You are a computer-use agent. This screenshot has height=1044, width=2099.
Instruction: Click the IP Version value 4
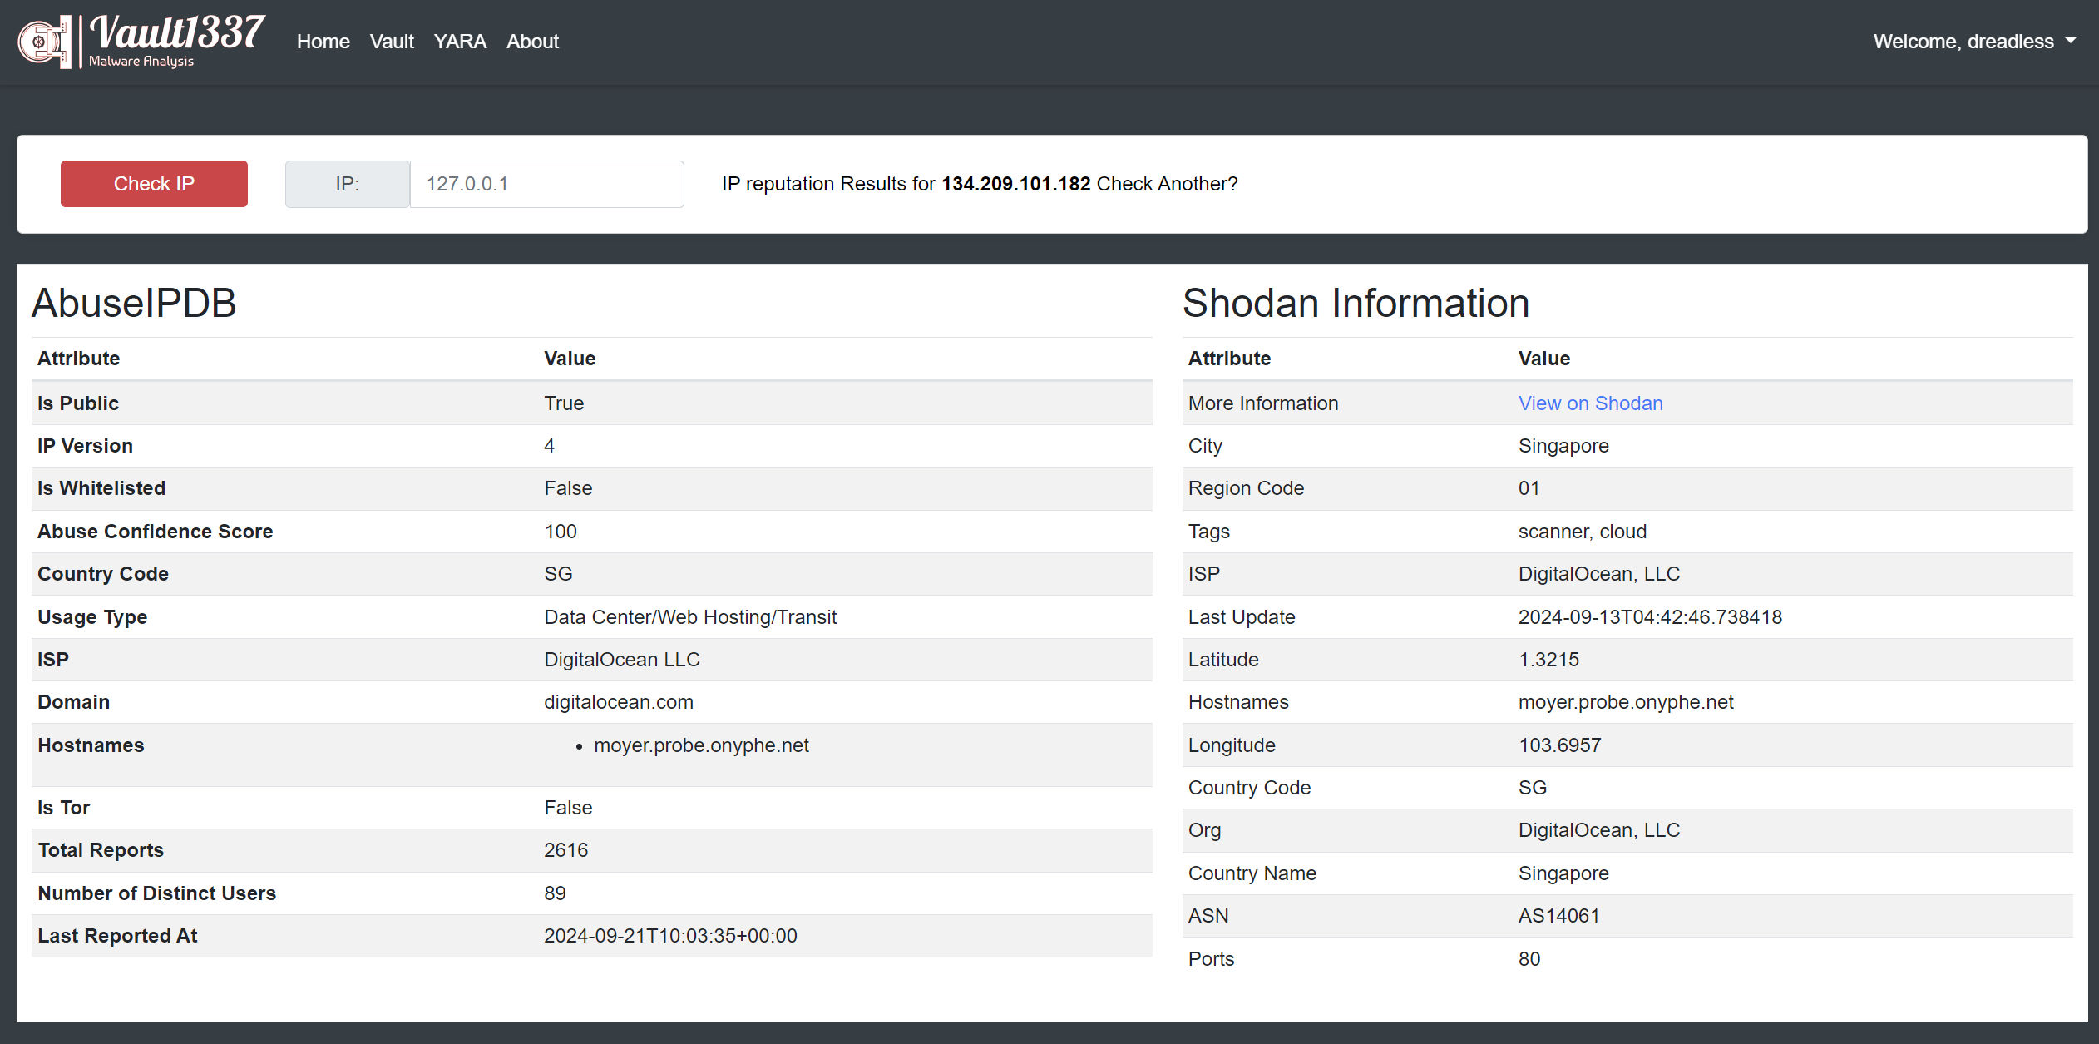pyautogui.click(x=549, y=446)
